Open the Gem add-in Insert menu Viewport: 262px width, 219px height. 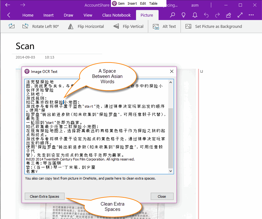132,3
